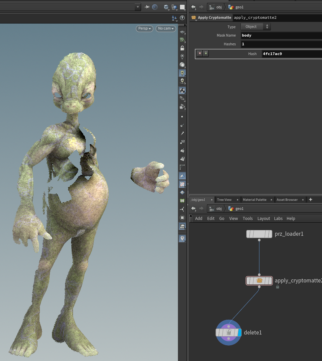The image size is (322, 361).
Task: Click insert hash entry arrow button
Action: (206, 53)
